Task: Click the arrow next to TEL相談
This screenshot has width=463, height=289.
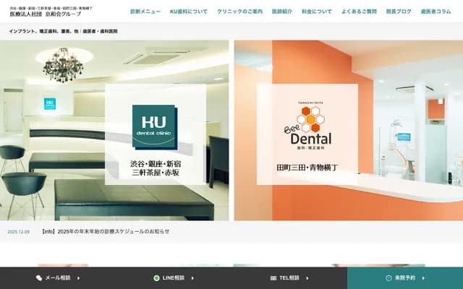Action: (307, 278)
